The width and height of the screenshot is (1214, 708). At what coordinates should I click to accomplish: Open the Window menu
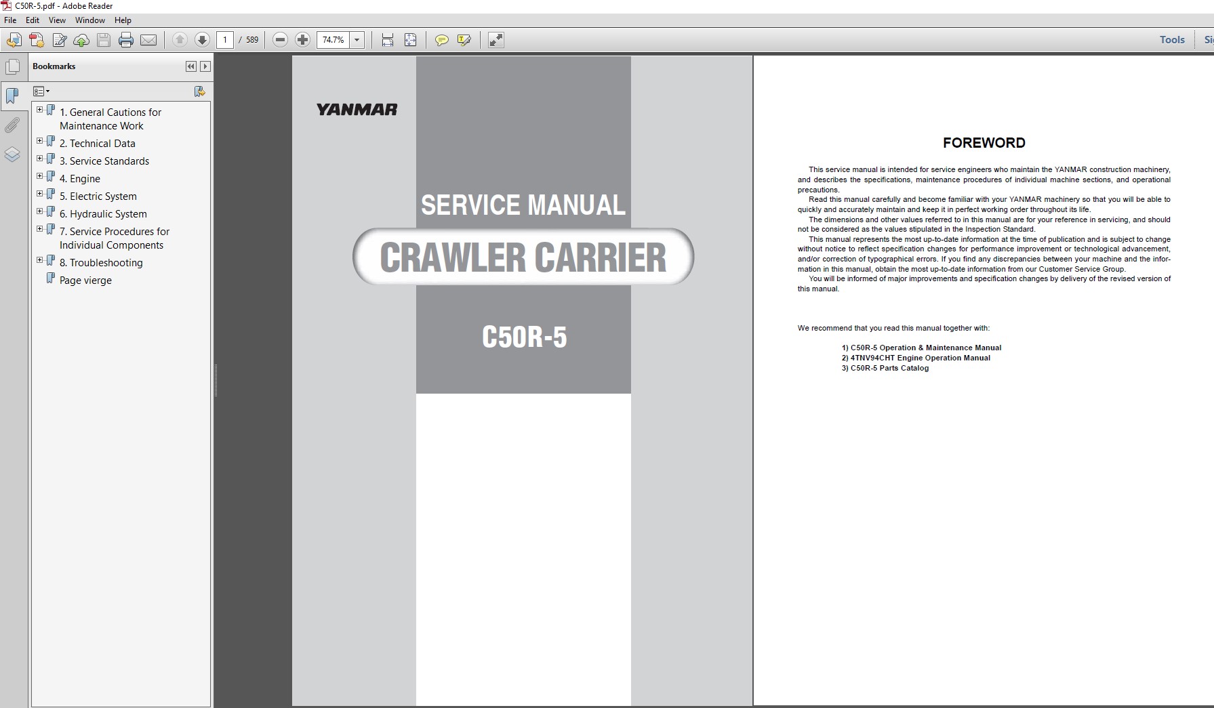pos(90,20)
